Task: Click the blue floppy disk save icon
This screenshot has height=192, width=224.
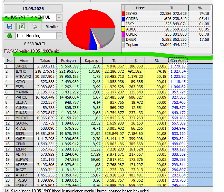Action: click(x=10, y=27)
